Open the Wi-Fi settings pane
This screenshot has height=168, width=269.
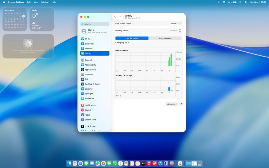87,39
